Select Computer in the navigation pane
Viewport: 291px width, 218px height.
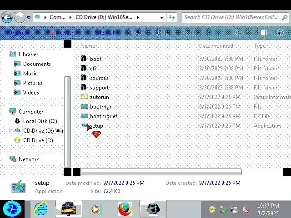[31, 112]
